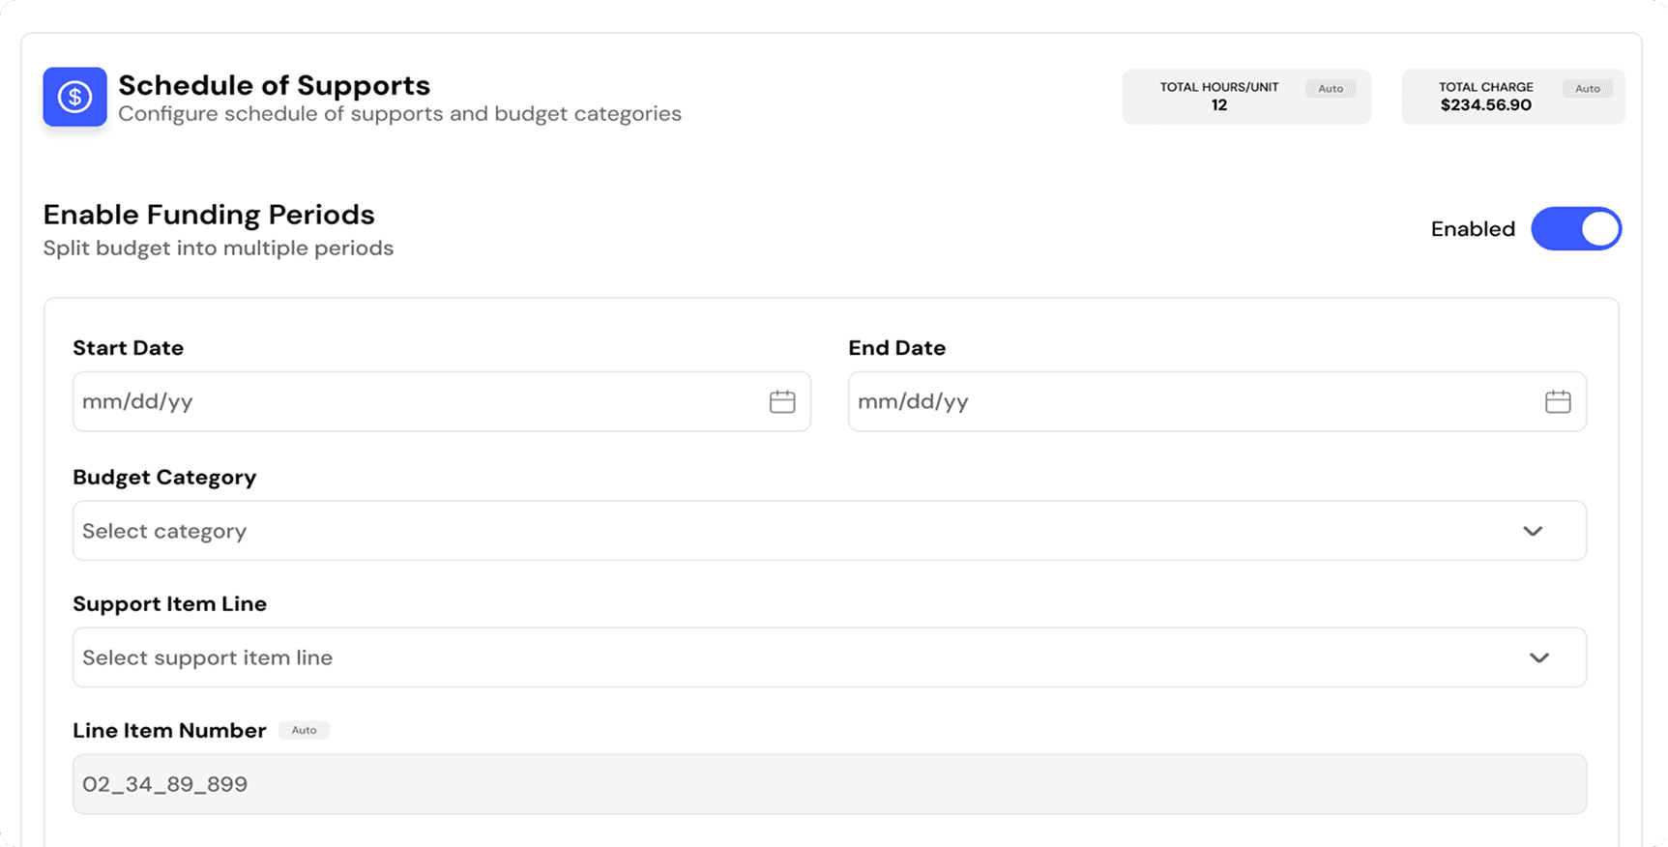Open the Select category dropdown
Viewport: 1668px width, 847px height.
click(830, 531)
